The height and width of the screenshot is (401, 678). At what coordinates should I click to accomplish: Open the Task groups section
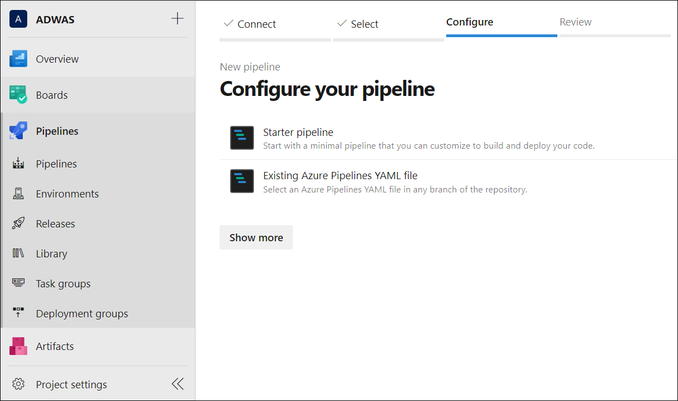pyautogui.click(x=63, y=283)
